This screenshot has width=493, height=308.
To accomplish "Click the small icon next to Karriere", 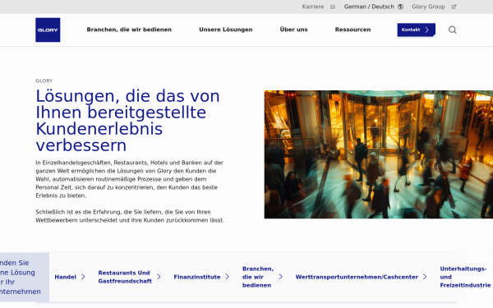I will pyautogui.click(x=333, y=7).
